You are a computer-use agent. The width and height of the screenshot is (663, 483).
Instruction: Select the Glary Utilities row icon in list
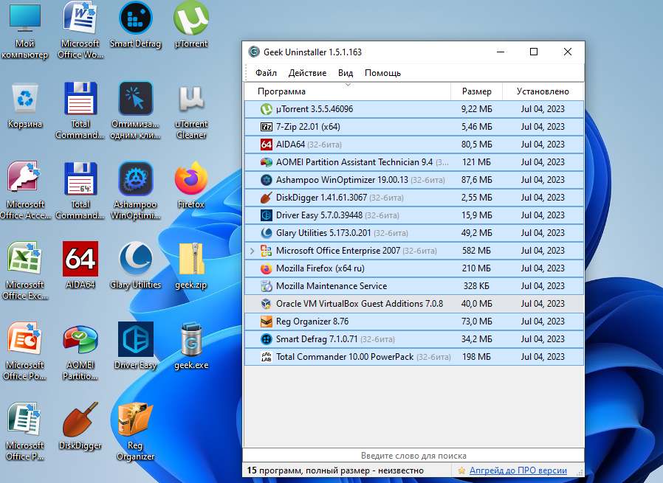coord(267,233)
